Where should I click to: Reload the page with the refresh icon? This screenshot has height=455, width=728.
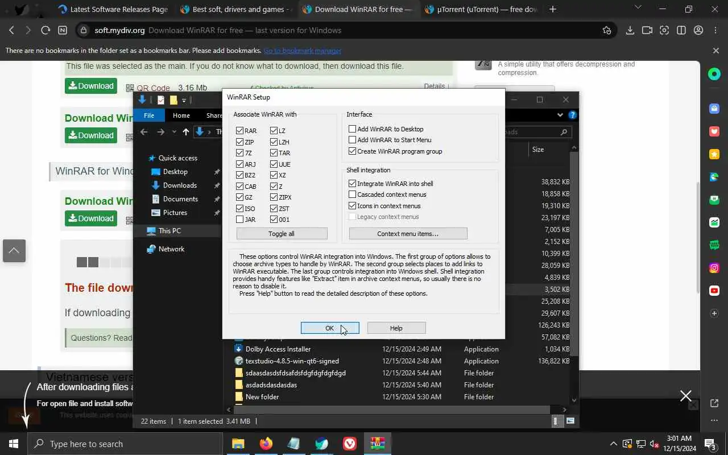point(45,30)
